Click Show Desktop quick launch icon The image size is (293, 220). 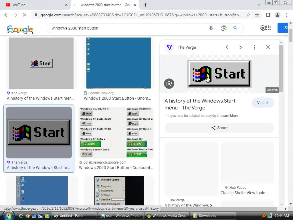coord(34,216)
